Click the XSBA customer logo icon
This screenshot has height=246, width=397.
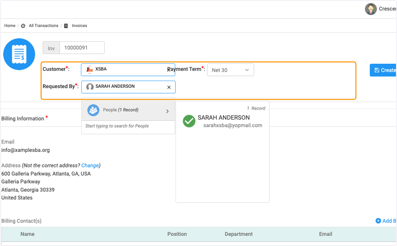(90, 70)
